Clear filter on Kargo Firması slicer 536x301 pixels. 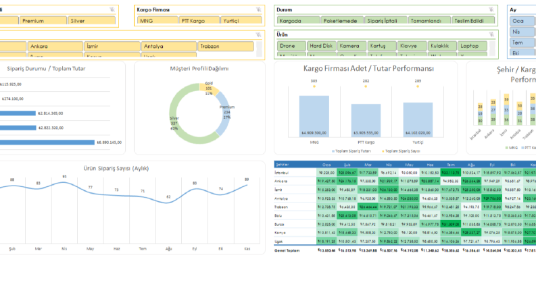pyautogui.click(x=258, y=9)
